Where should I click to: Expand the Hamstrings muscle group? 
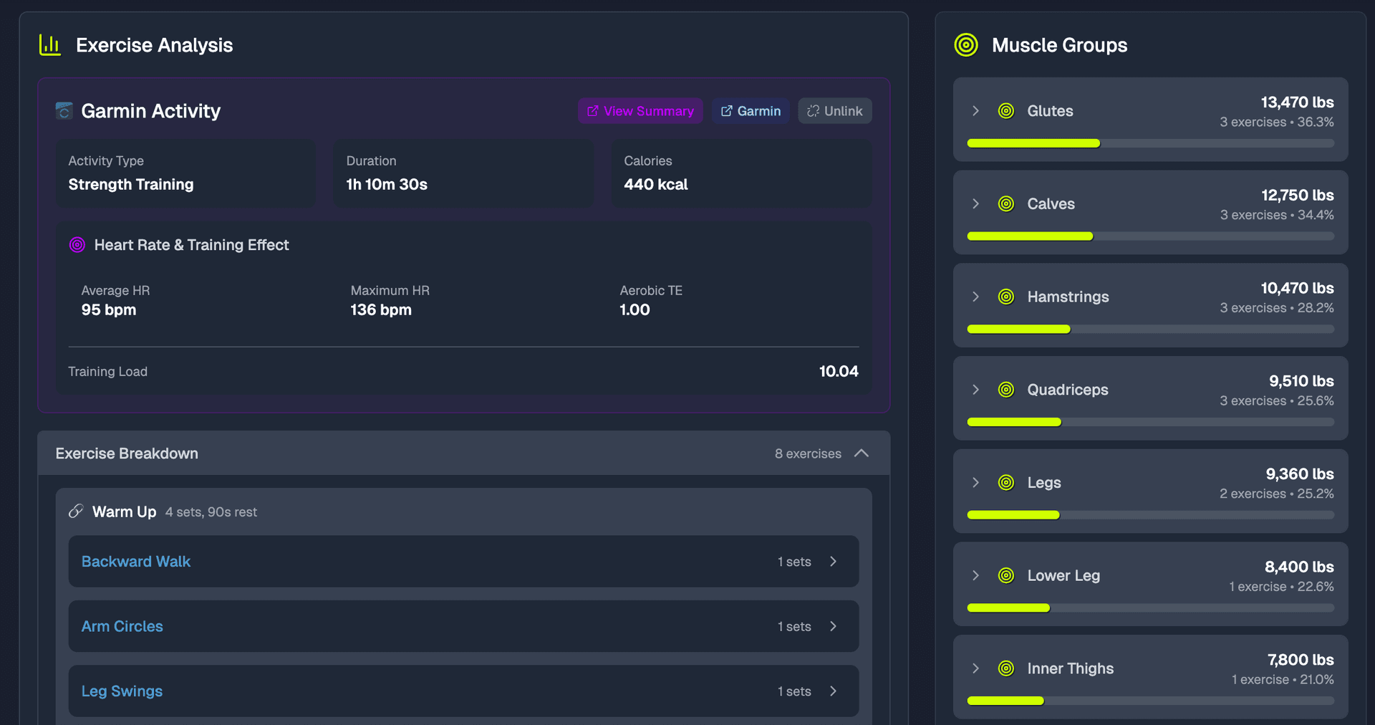[x=975, y=296]
